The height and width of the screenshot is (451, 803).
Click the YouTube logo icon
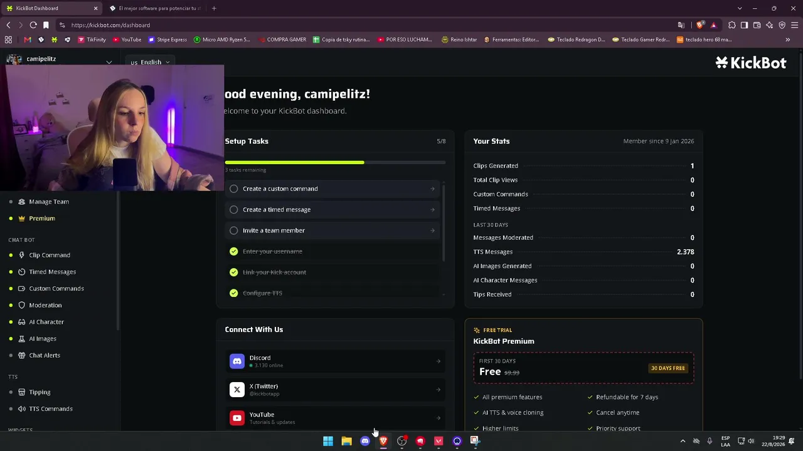tap(237, 418)
